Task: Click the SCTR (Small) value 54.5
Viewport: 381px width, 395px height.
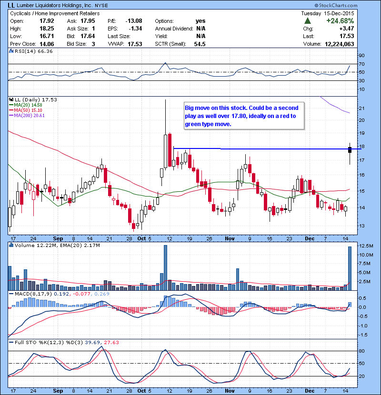Action: 200,44
